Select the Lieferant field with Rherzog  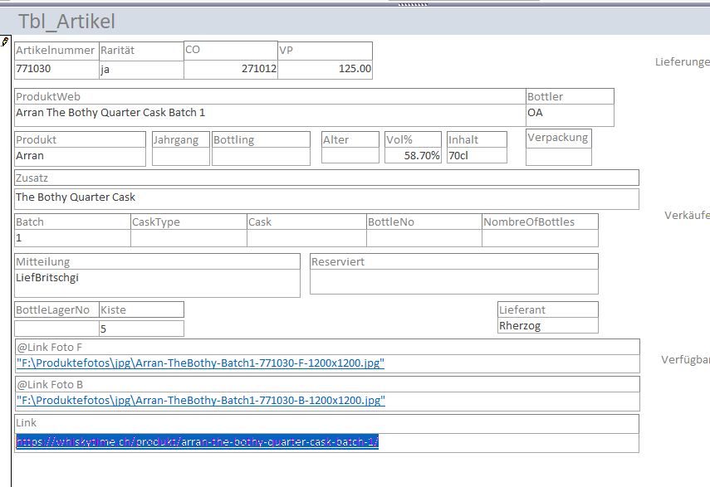[548, 325]
